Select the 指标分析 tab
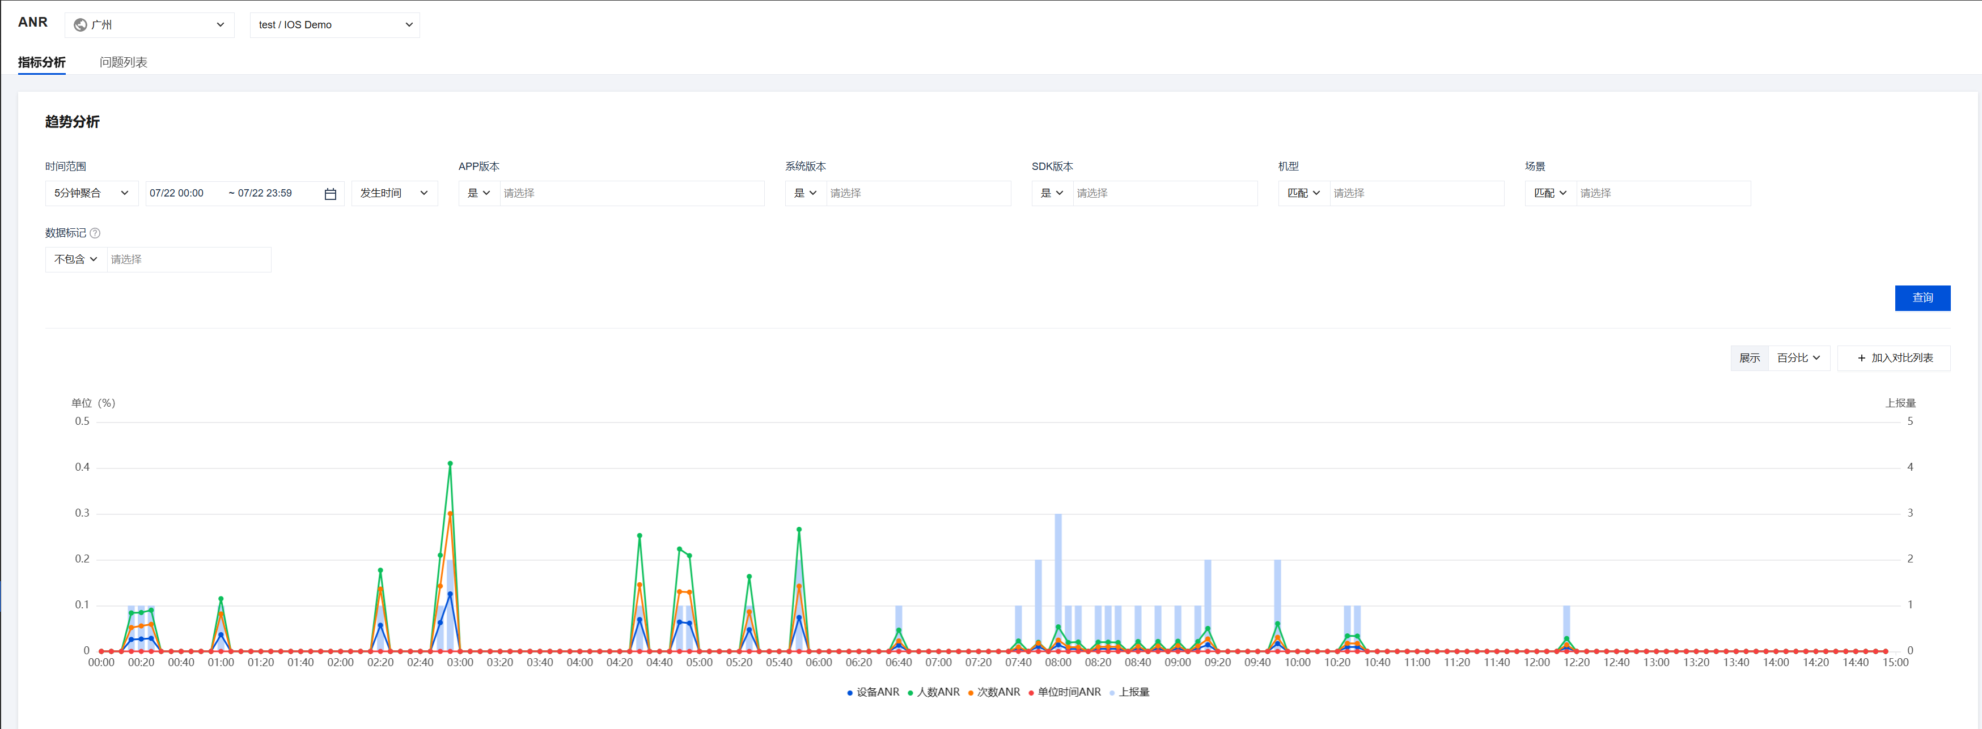Viewport: 1982px width, 729px height. (41, 62)
